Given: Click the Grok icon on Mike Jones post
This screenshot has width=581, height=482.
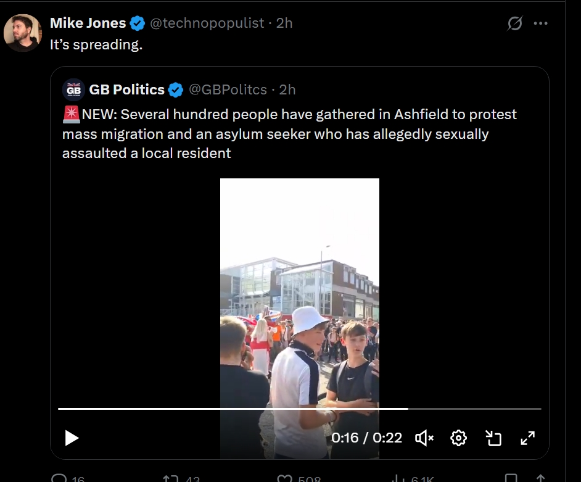Looking at the screenshot, I should point(515,23).
